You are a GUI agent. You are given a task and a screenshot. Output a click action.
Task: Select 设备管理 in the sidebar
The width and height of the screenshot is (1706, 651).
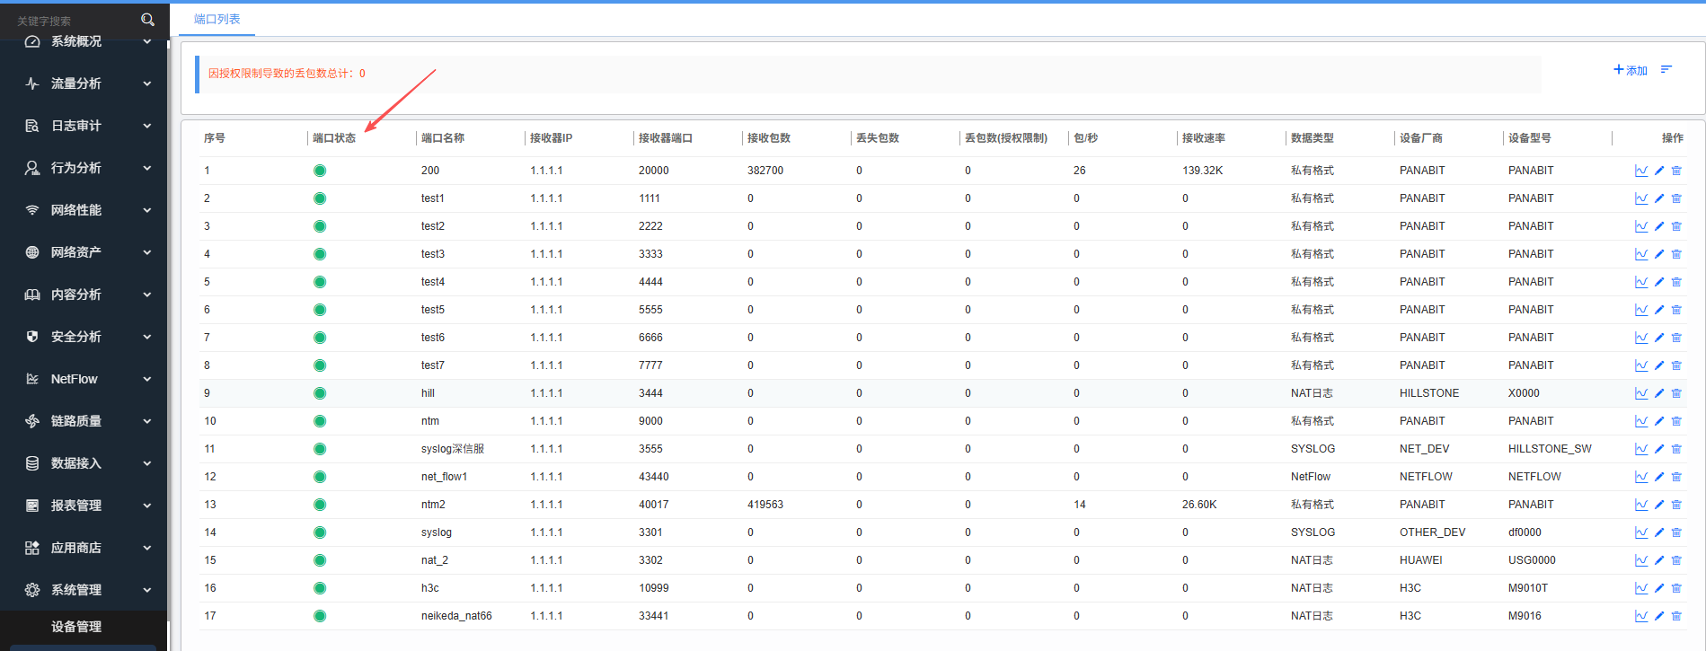(x=76, y=627)
